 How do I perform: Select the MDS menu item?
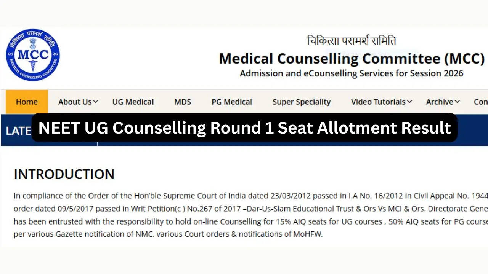(183, 102)
